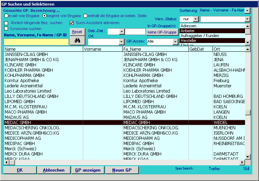This screenshot has height=181, width=259.
Task: Toggle 'Such-Assistent aktivieren' checkbox
Action: [71, 23]
